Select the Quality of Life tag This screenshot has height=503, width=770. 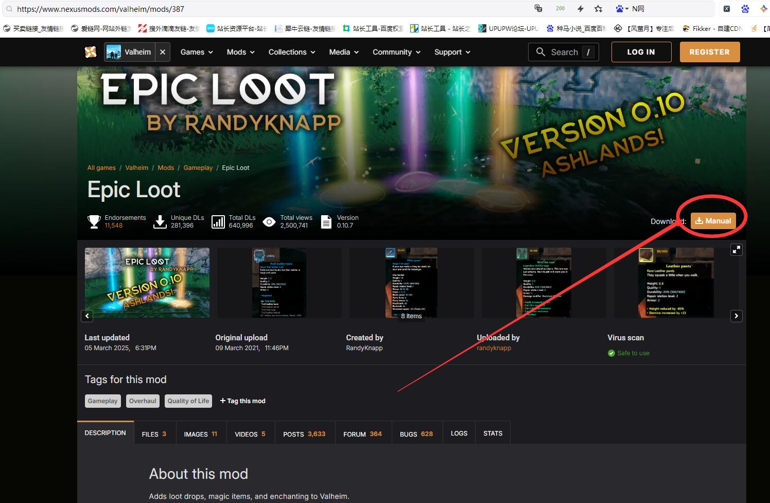point(188,401)
